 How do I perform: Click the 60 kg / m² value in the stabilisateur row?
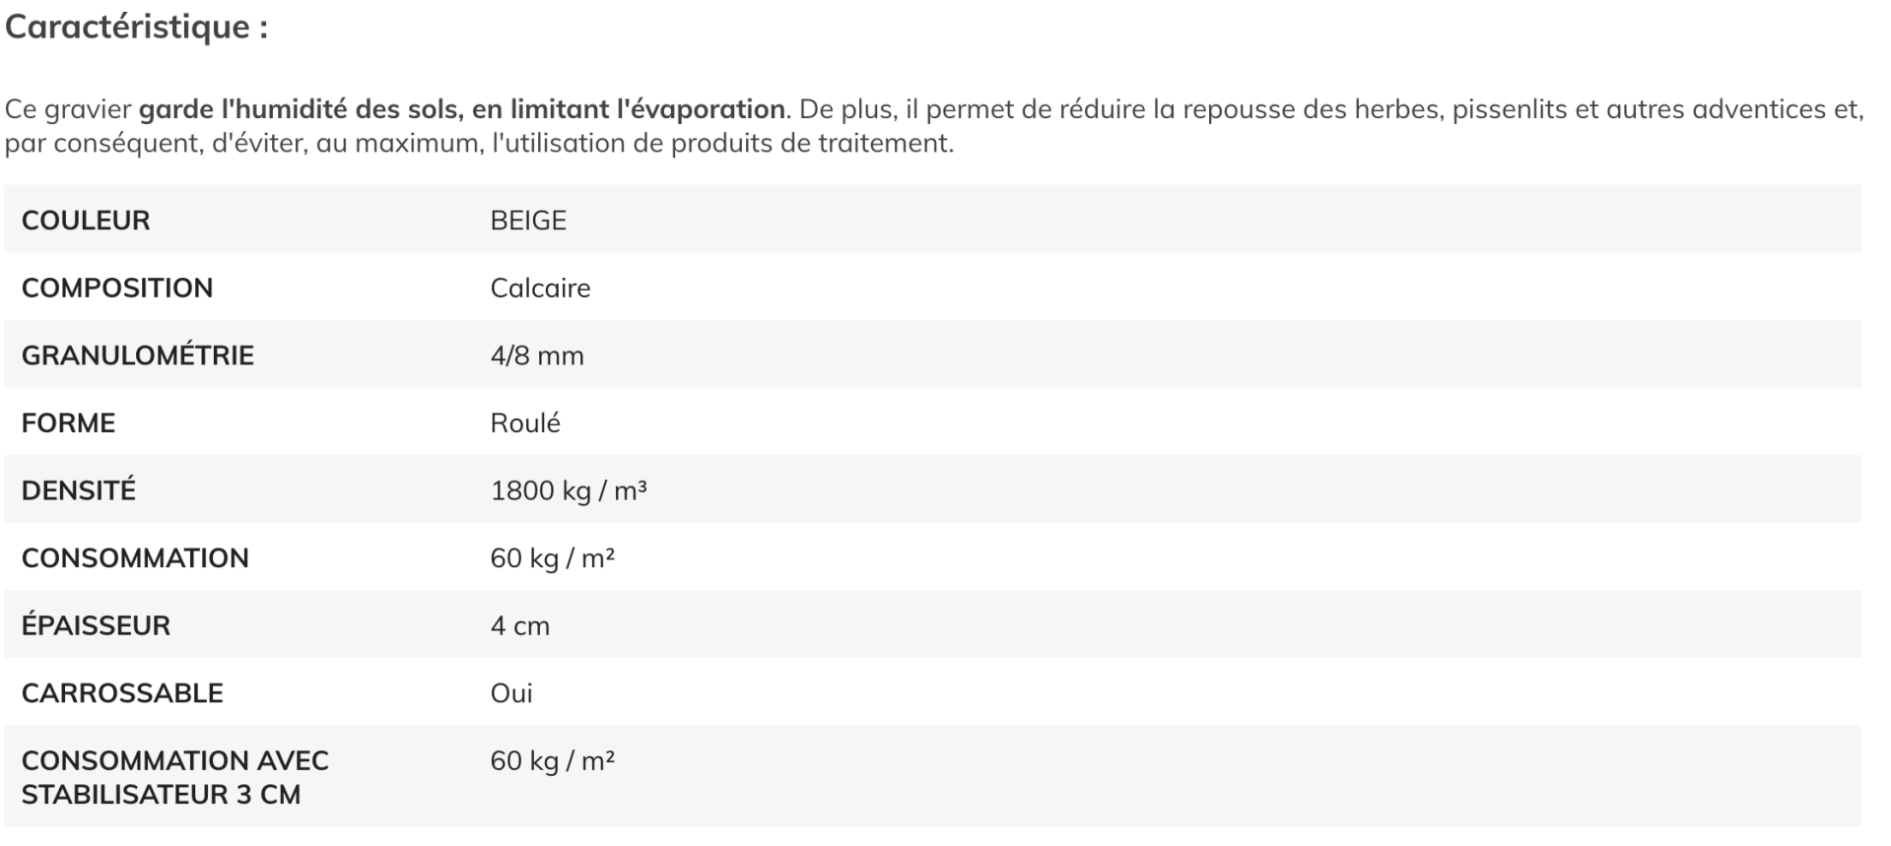coord(553,761)
